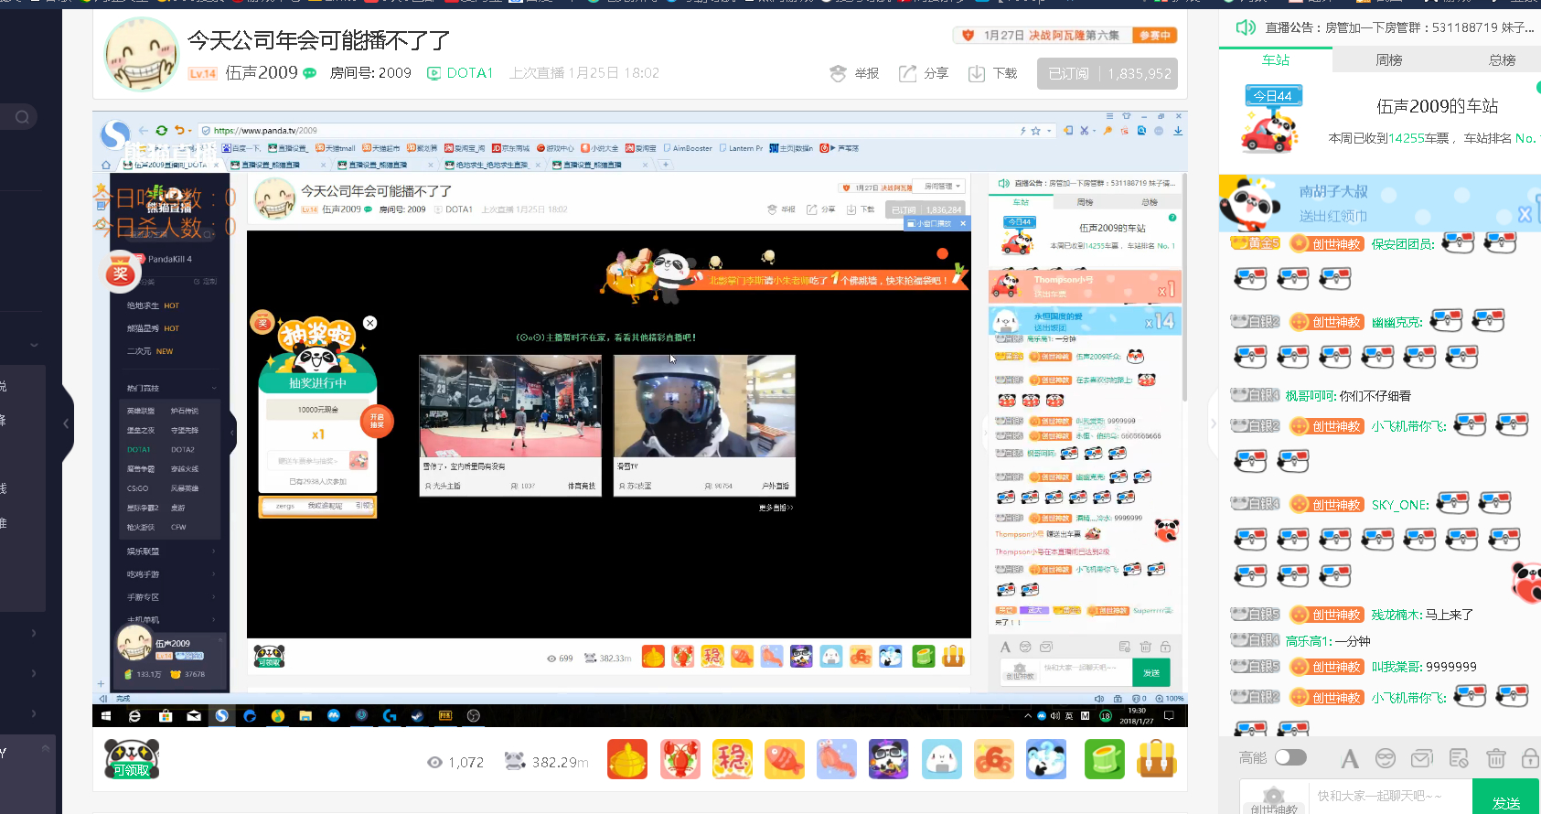The height and width of the screenshot is (814, 1541).
Task: Collapse the chat panel with side arrow
Action: pyautogui.click(x=1214, y=423)
